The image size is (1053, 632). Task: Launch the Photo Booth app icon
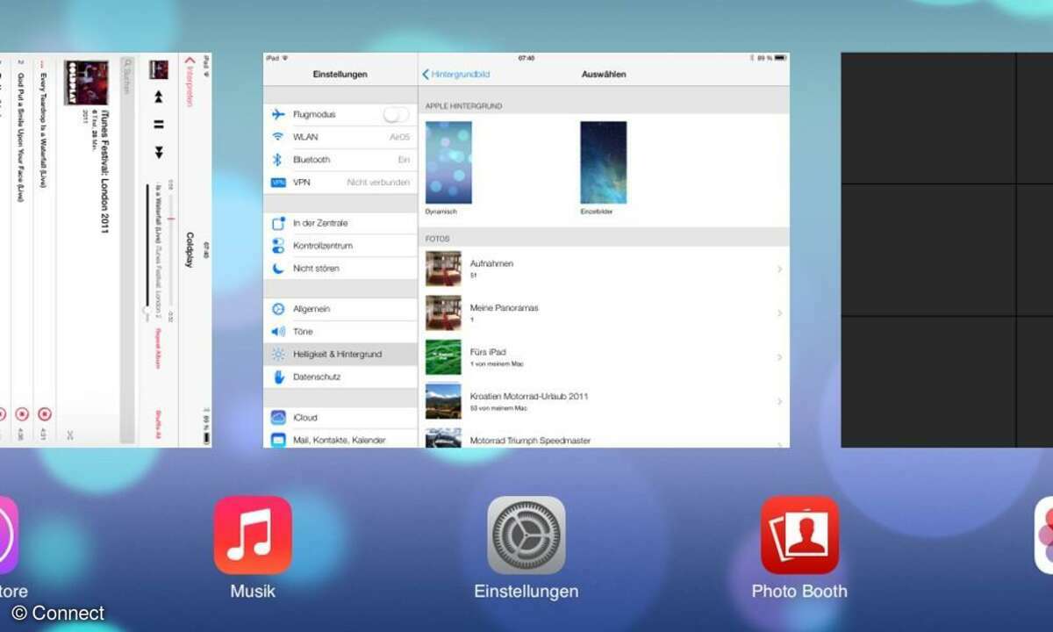point(799,535)
